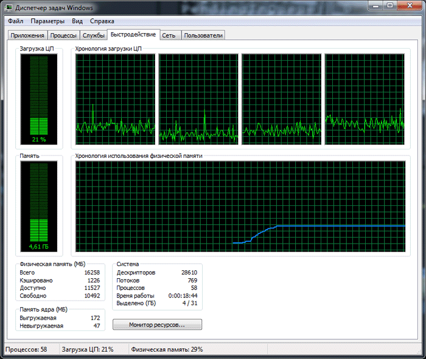Click the Выделено (ГБ) value 4 / 31
Screen dimensions: 426x359
(x=190, y=303)
